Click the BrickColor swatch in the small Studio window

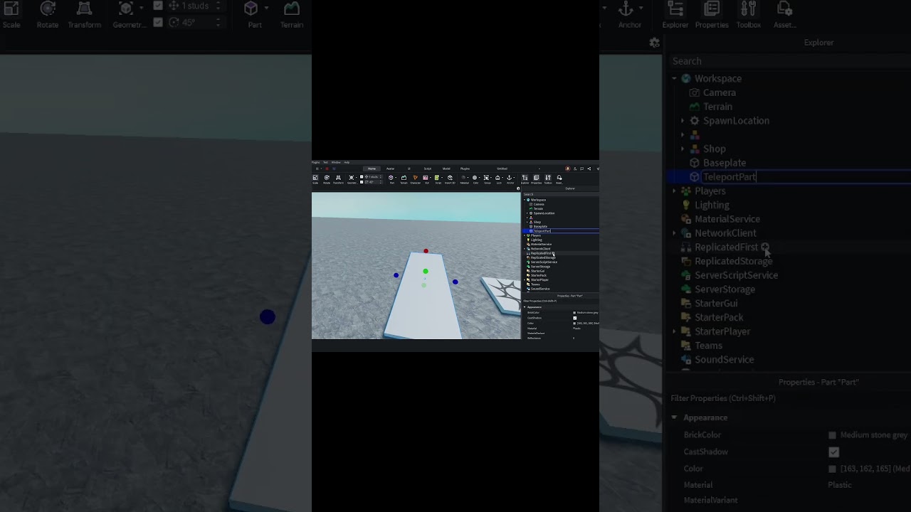pyautogui.click(x=574, y=313)
